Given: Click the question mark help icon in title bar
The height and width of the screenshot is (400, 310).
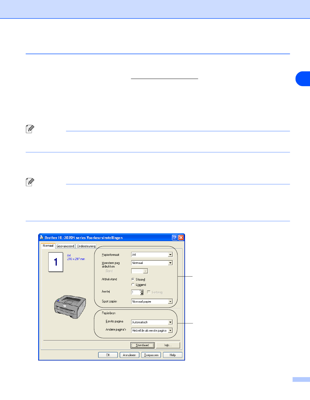Looking at the screenshot, I should point(175,238).
